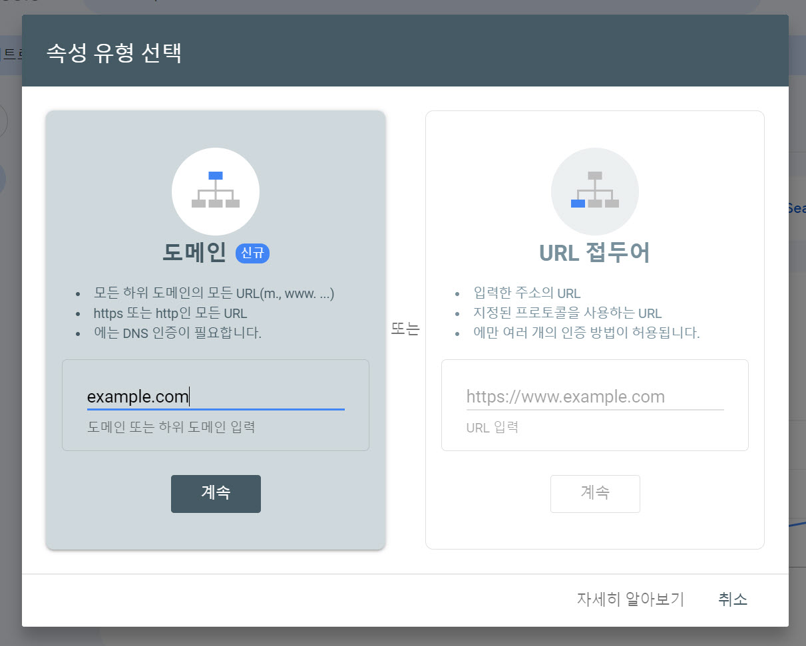806x646 pixels.
Task: Click the 속성 유형 선택 dialog title
Action: point(113,51)
